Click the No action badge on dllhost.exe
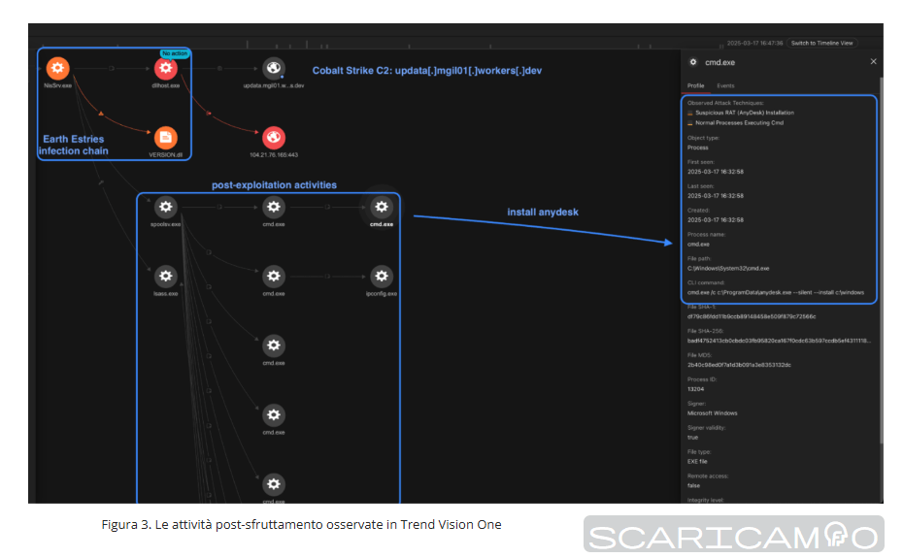Image resolution: width=903 pixels, height=558 pixels. click(175, 53)
